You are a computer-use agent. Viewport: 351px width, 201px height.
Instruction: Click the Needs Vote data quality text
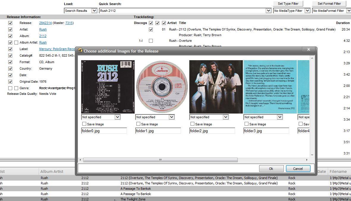click(x=48, y=94)
